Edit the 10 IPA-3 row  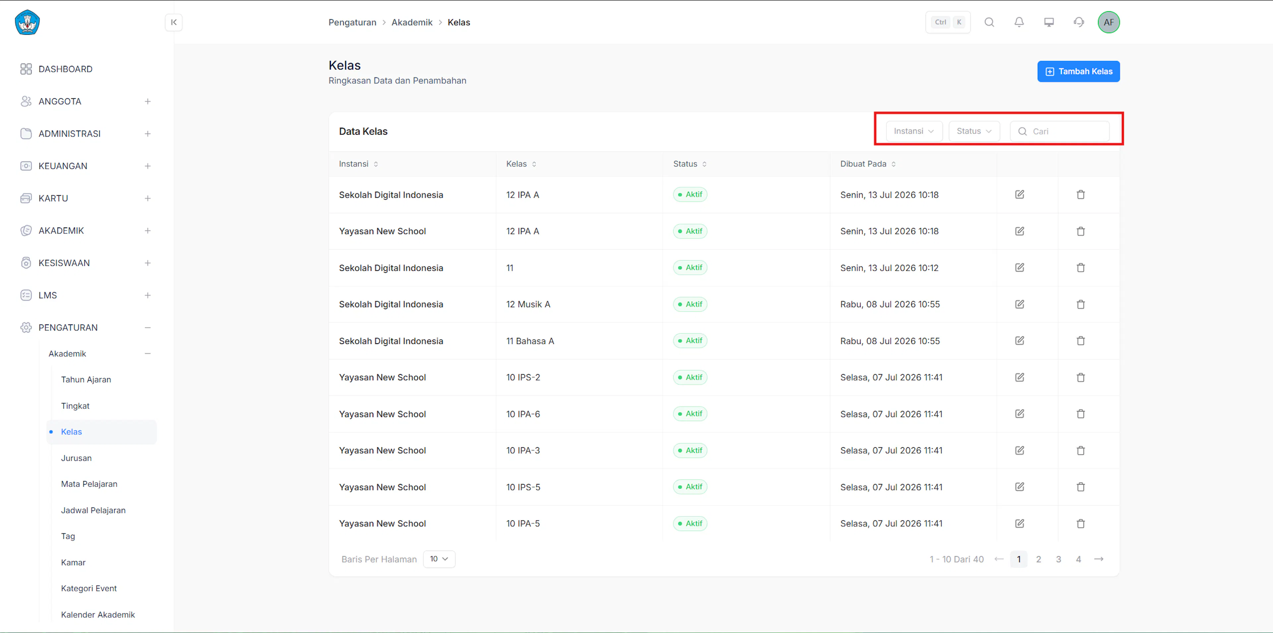coord(1019,450)
